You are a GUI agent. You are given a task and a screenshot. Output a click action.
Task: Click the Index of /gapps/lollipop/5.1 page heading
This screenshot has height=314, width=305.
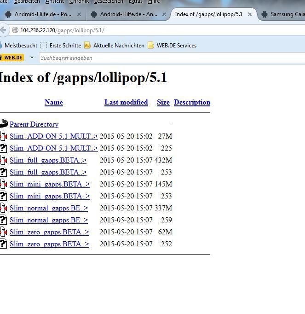pyautogui.click(x=83, y=78)
